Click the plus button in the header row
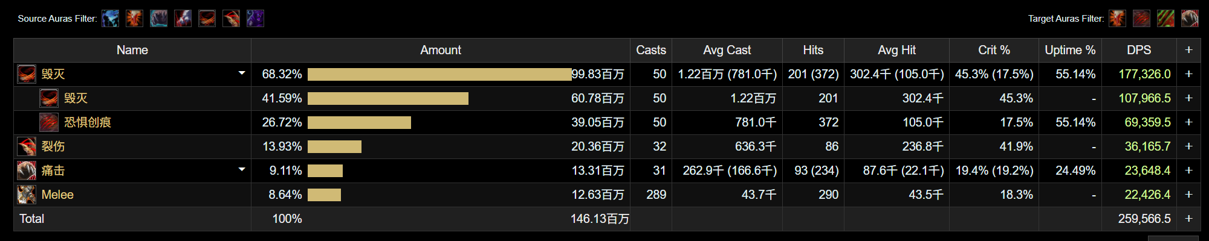Screen dimensions: 1209x241 (1188, 50)
